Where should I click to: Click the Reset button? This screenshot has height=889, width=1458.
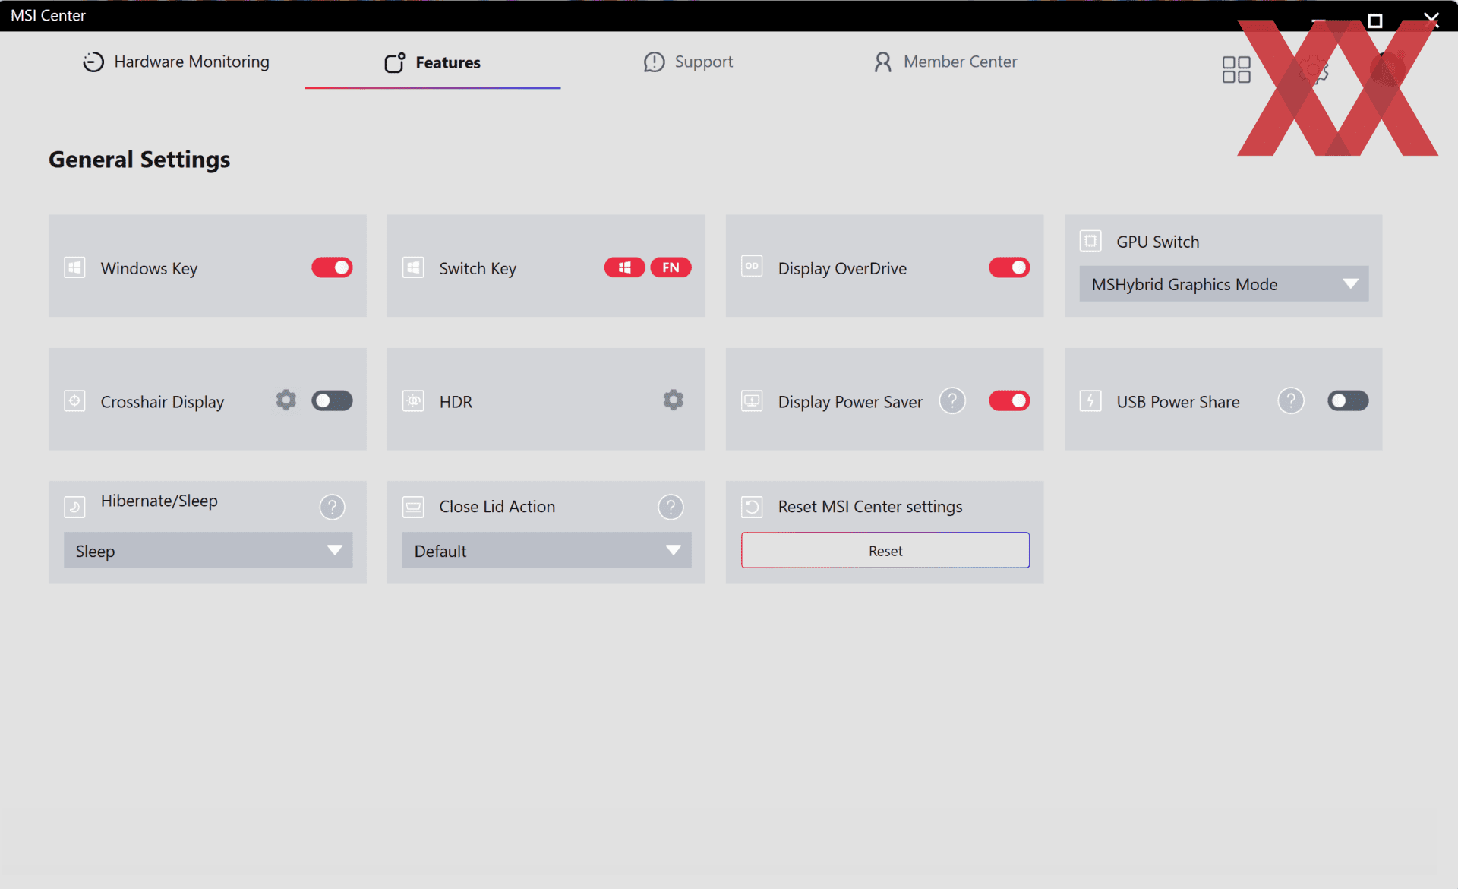coord(885,550)
